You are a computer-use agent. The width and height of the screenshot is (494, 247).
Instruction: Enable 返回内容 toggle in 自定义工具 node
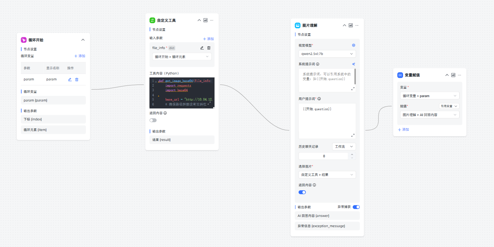(x=153, y=120)
